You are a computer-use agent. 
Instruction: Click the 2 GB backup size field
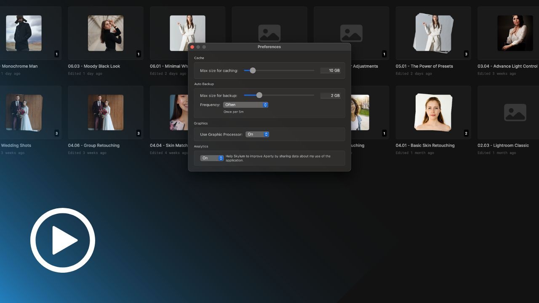pyautogui.click(x=331, y=96)
